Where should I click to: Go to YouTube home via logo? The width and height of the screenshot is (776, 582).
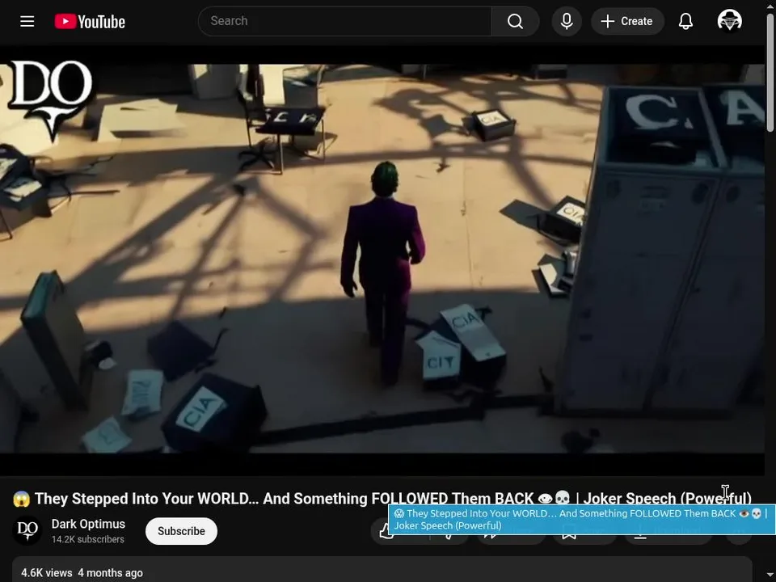coord(90,21)
